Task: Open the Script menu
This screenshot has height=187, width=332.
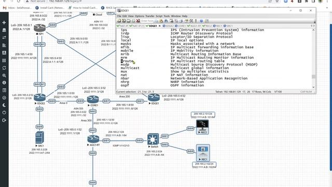Action: point(159,16)
